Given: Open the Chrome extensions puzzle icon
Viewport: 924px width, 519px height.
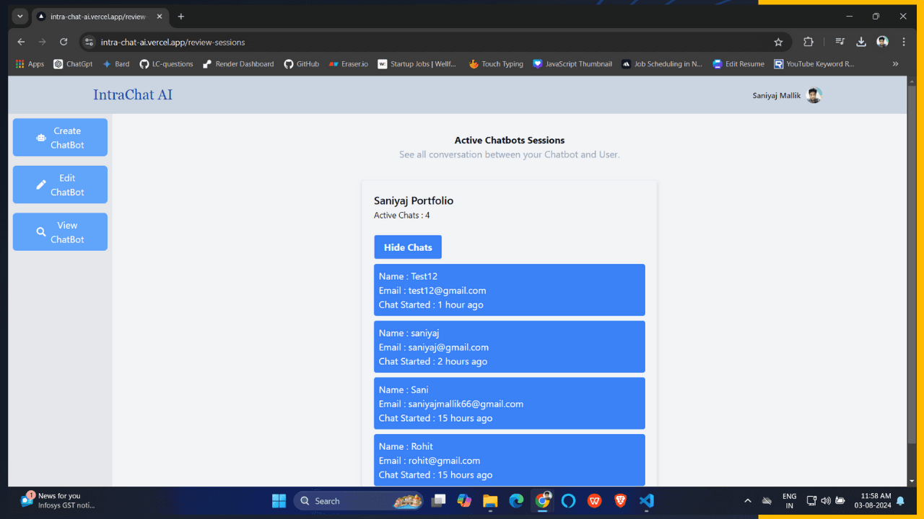Looking at the screenshot, I should (x=808, y=42).
